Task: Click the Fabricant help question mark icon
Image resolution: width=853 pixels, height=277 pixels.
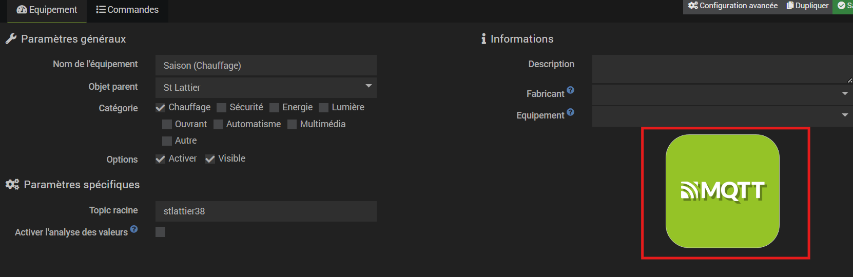Action: pos(570,90)
